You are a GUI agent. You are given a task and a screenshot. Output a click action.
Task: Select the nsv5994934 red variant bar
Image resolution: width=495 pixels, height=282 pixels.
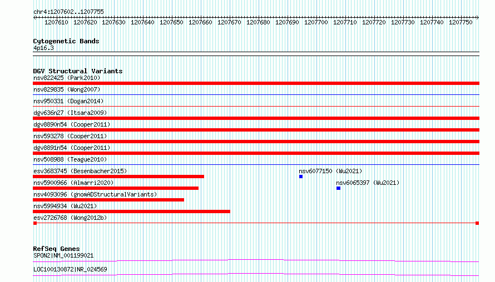click(132, 211)
